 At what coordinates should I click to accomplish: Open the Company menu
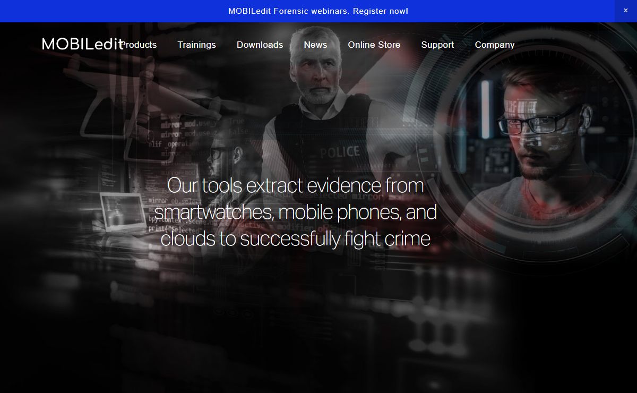[494, 45]
